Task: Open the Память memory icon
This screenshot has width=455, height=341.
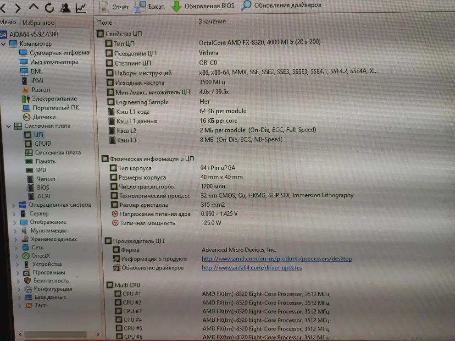Action: (x=29, y=161)
